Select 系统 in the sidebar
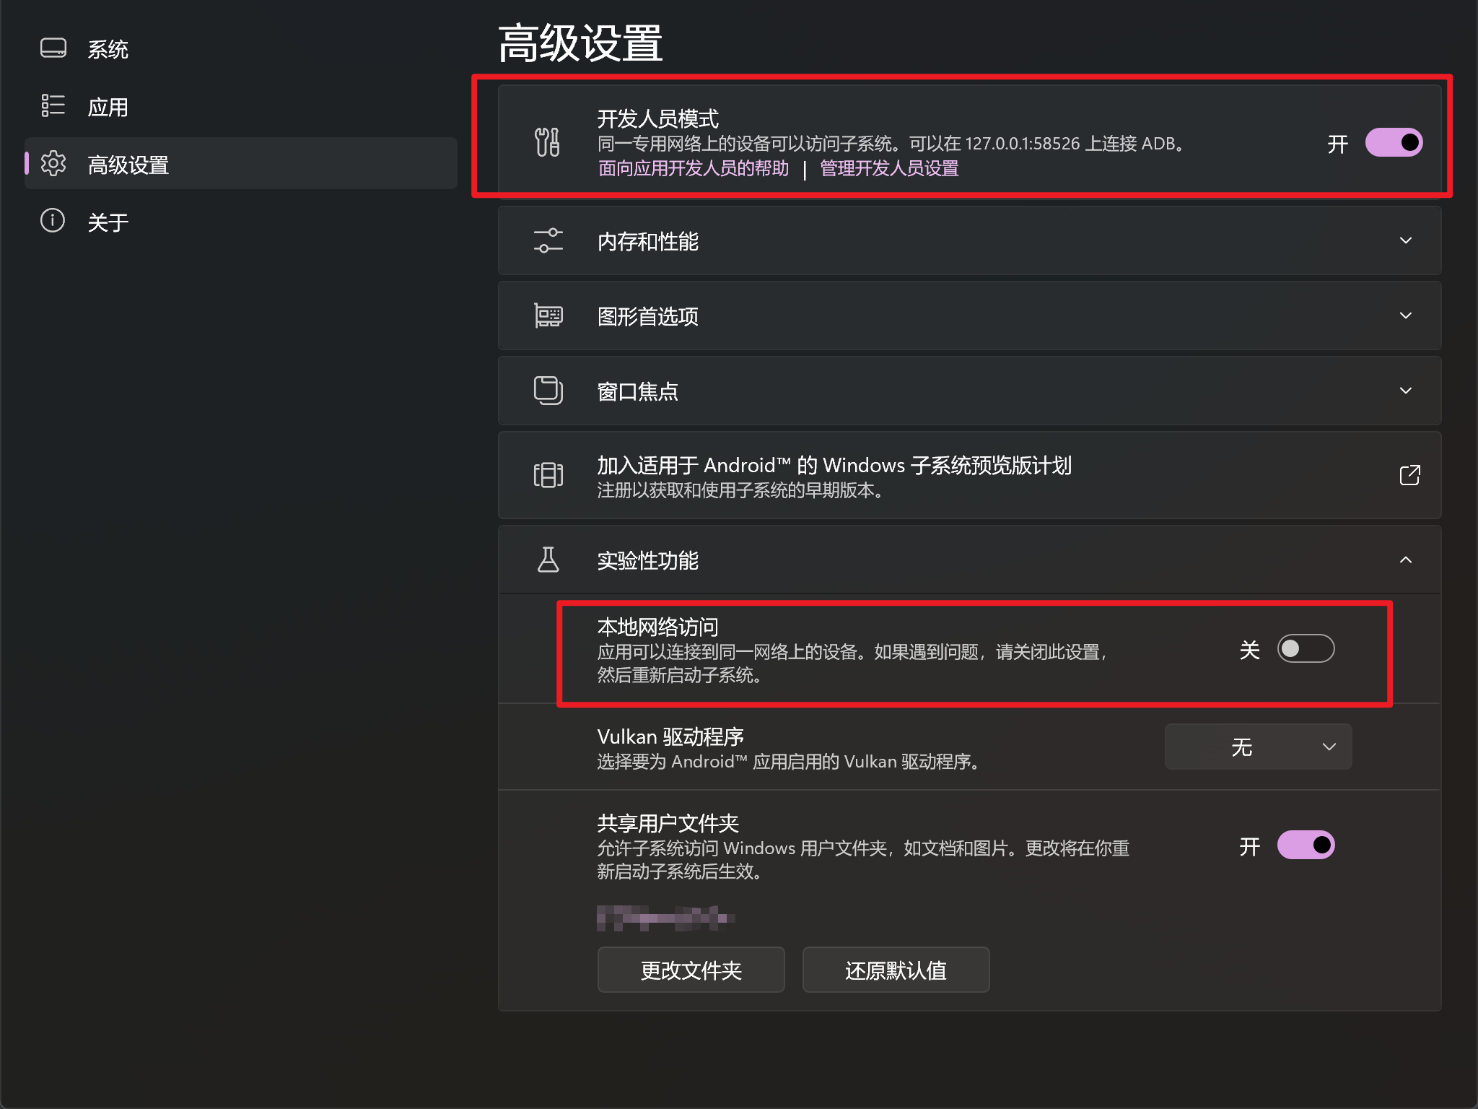 coord(108,49)
